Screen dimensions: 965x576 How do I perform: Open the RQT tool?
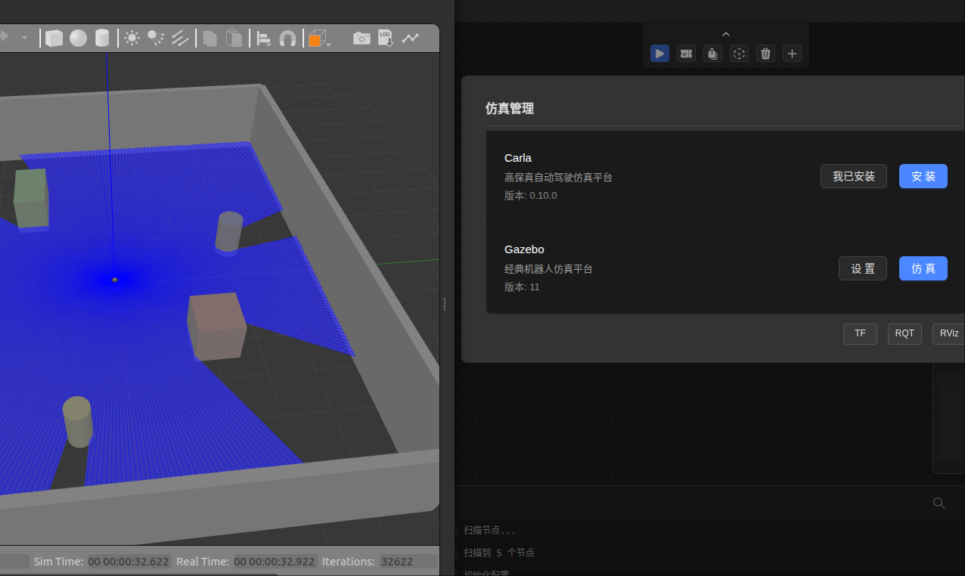click(904, 333)
